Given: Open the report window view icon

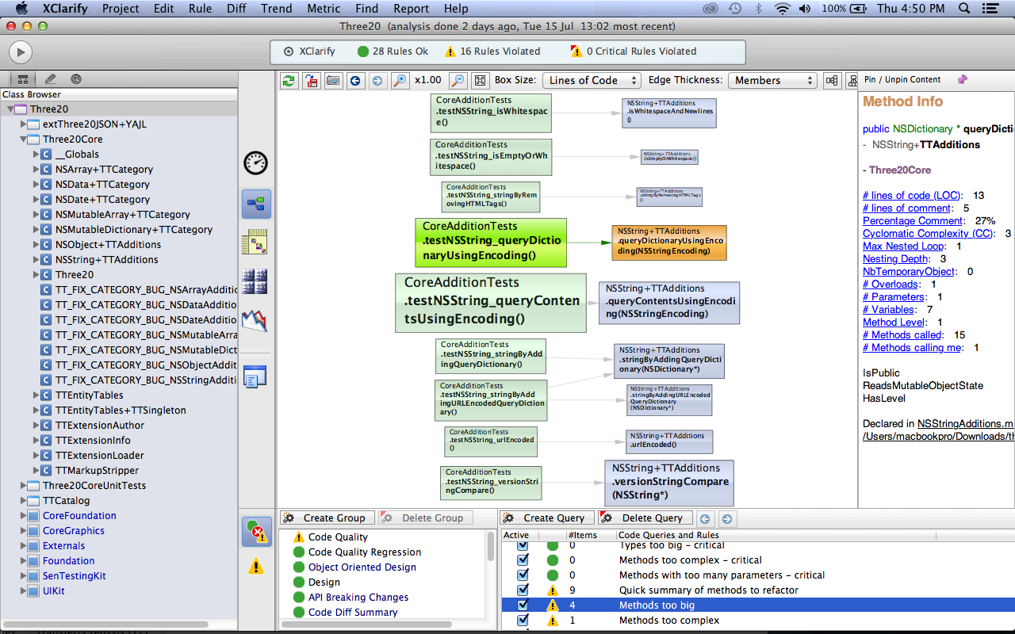Looking at the screenshot, I should click(255, 376).
